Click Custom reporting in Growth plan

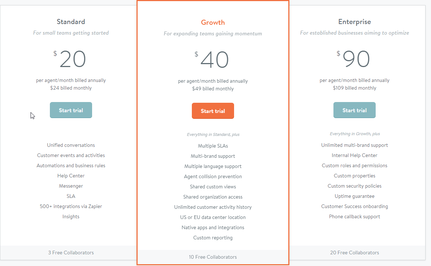(x=213, y=238)
